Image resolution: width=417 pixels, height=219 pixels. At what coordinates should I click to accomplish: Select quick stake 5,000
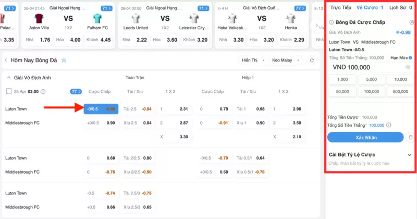pos(372,79)
